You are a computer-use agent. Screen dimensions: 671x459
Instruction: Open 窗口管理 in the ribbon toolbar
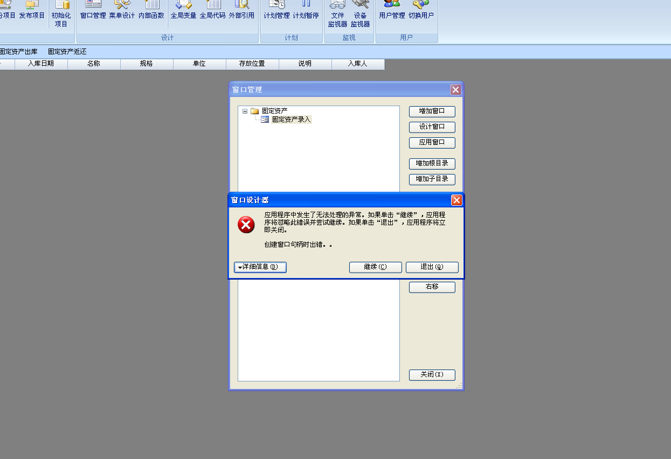[x=93, y=11]
